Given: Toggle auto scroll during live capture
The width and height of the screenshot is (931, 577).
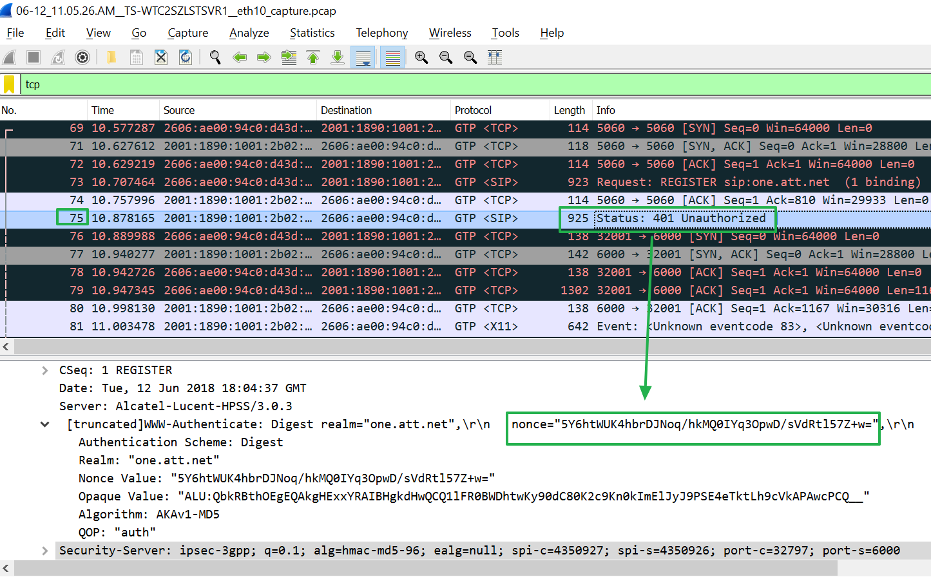Looking at the screenshot, I should pyautogui.click(x=363, y=57).
